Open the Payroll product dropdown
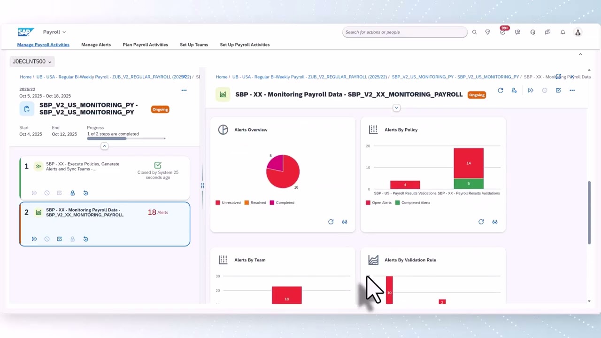This screenshot has height=338, width=601. coord(54,32)
